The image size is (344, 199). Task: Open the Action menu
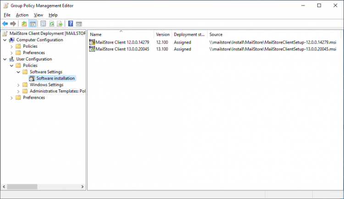(22, 15)
